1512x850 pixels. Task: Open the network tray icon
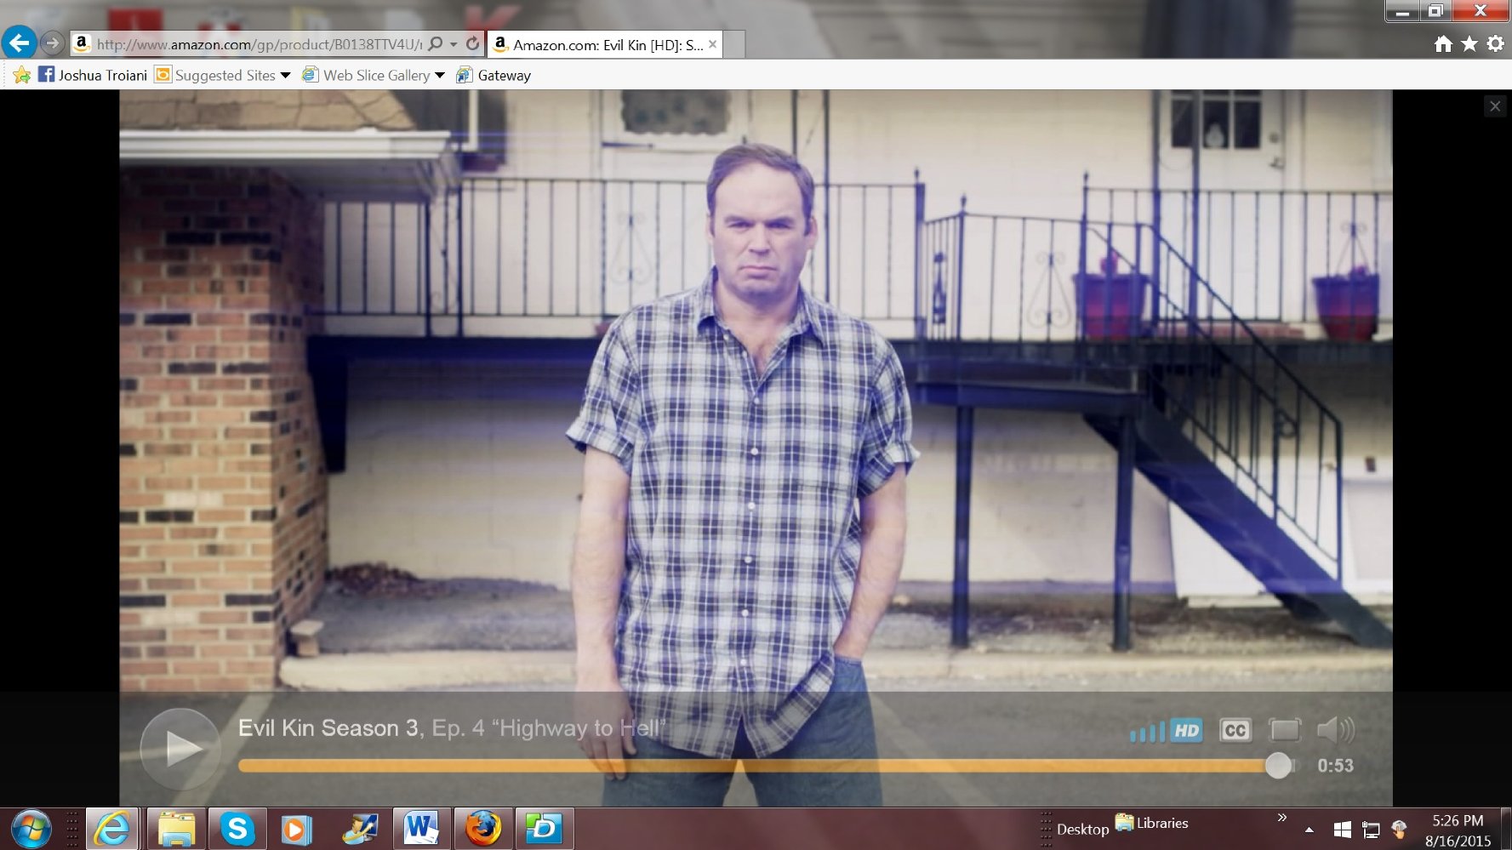(1371, 830)
